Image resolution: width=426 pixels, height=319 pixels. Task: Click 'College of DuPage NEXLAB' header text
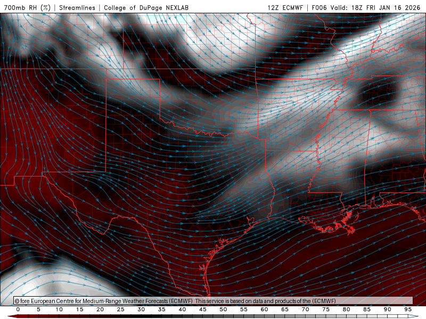[146, 7]
